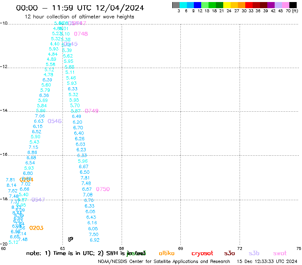
Task: Click the tropical cyclone symbol near 63 longitude
Action: point(71,239)
